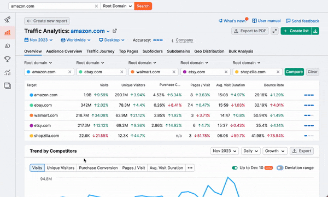Viewport: 328px width, 197px height.
Task: Open the Worldwide location dropdown
Action: click(x=76, y=40)
